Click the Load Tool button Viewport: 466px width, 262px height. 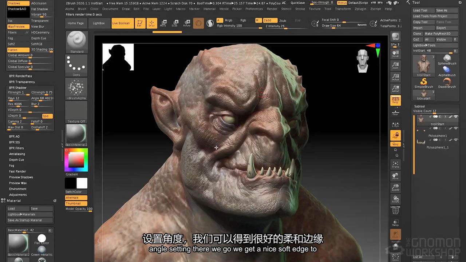(423, 10)
